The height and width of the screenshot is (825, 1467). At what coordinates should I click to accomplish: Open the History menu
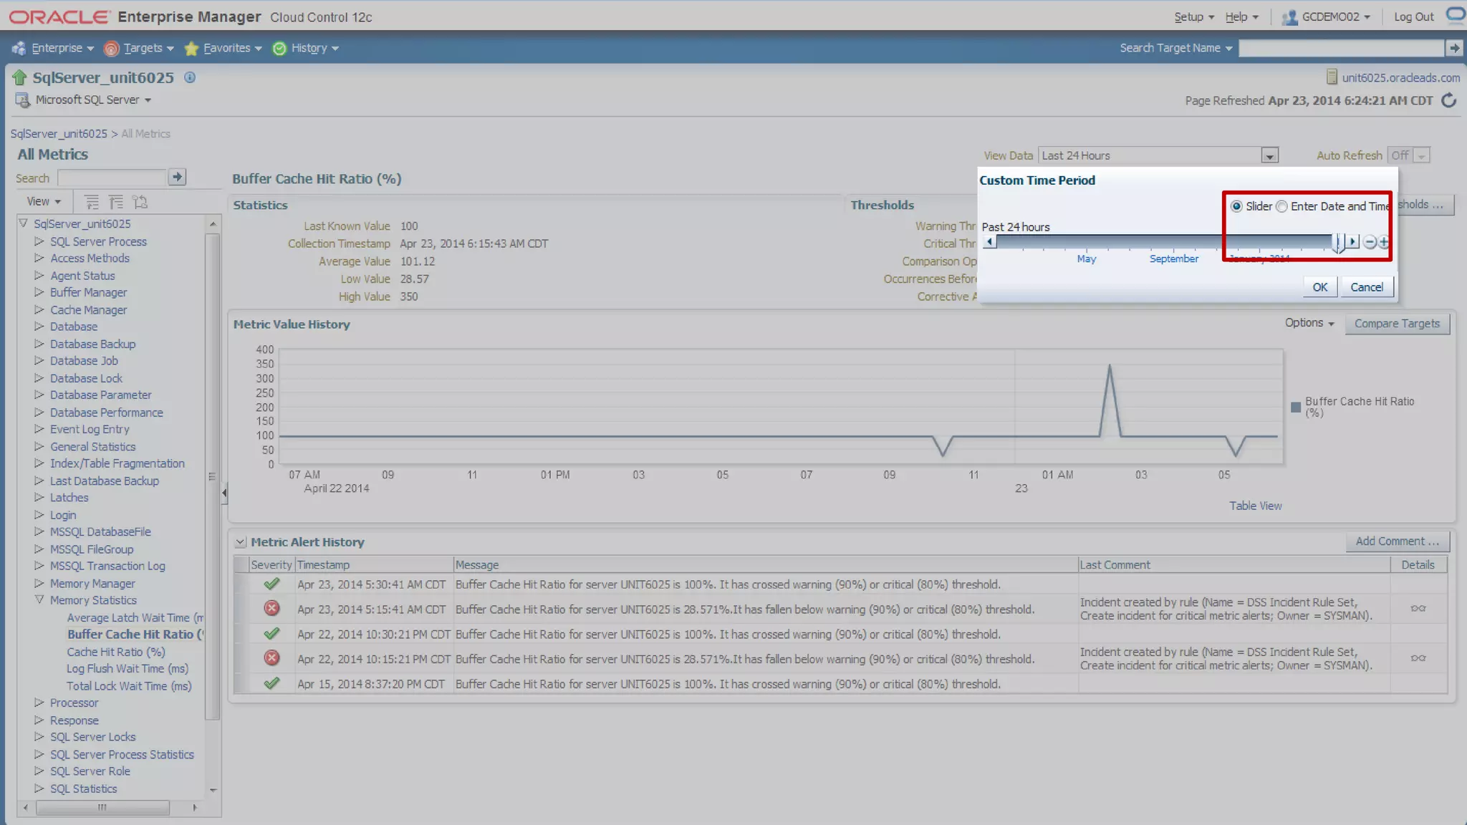pyautogui.click(x=307, y=48)
